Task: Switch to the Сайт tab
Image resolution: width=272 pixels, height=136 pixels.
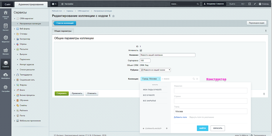Action: (x=7, y=4)
